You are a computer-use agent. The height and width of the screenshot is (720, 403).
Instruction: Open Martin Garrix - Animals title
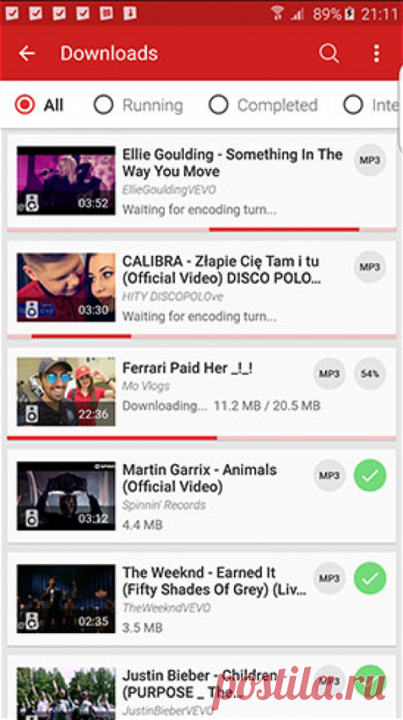(200, 478)
